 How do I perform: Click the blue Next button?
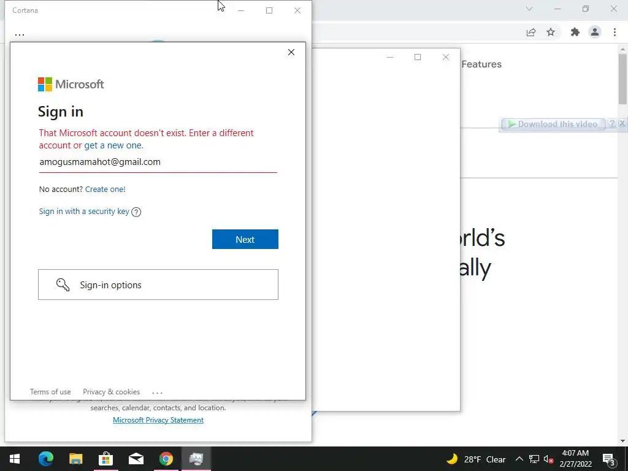[x=245, y=239]
